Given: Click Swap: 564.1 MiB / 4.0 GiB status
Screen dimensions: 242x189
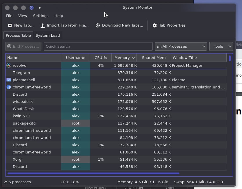Looking at the screenshot, I should coord(199,182).
